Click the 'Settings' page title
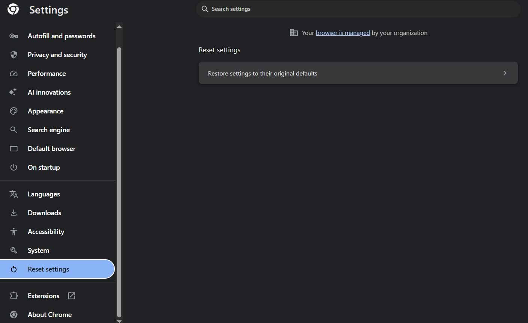The image size is (528, 323). click(49, 10)
